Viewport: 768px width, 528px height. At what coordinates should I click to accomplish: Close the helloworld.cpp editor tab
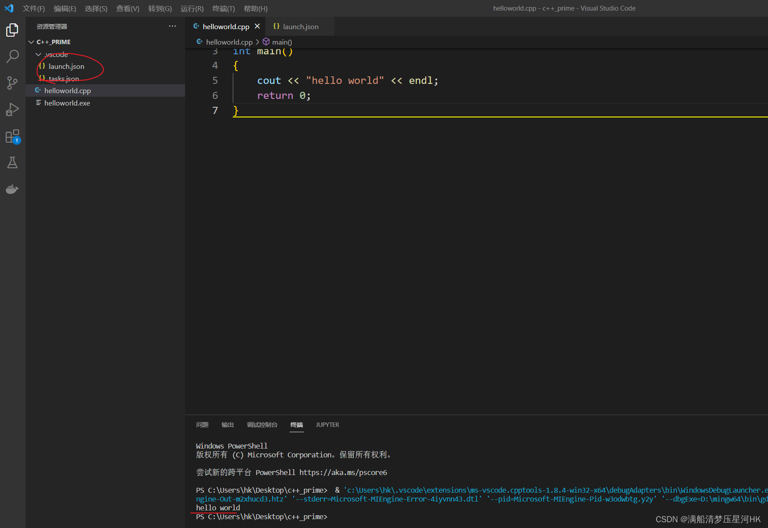click(x=257, y=26)
